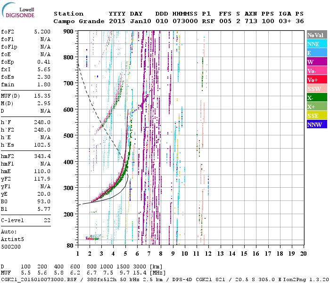Select the No Val legend swatch
This screenshot has height=283, width=330.
coord(317,35)
